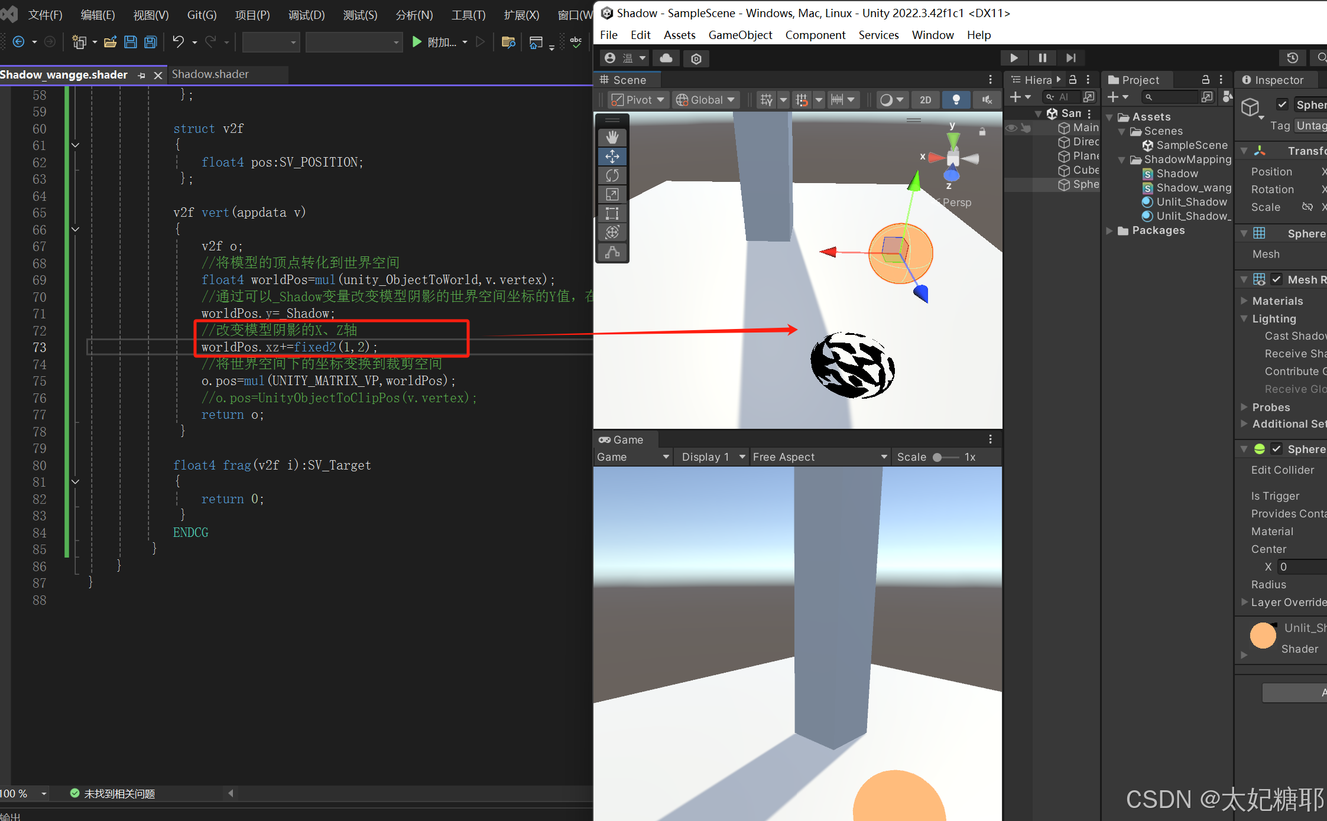Click Redo icon in Visual Studio toolbar
1327x821 pixels.
[210, 41]
